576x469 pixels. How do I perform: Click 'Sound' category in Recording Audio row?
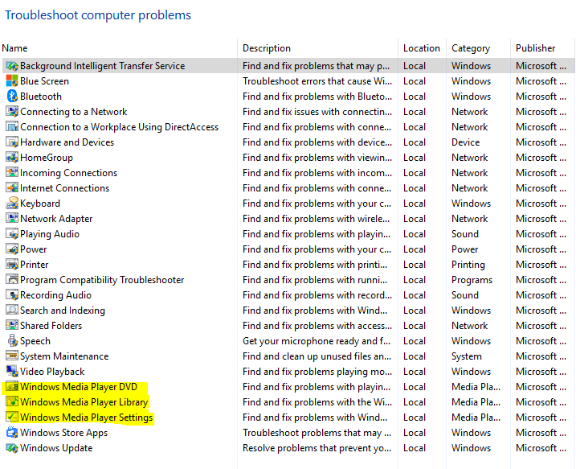point(465,295)
